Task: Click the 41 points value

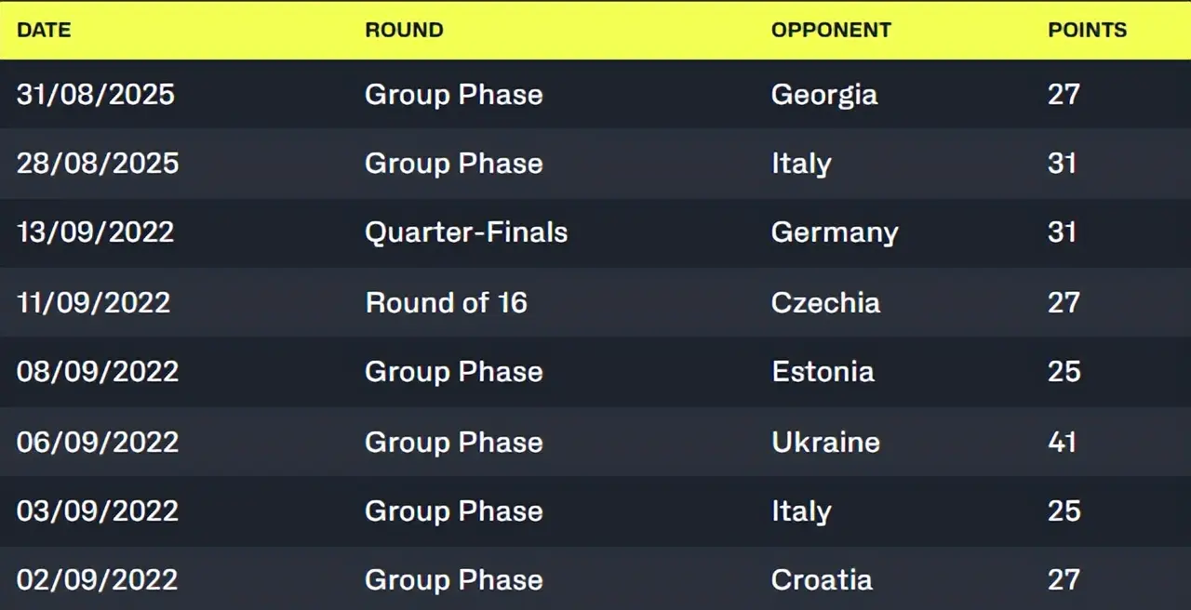Action: (1063, 442)
